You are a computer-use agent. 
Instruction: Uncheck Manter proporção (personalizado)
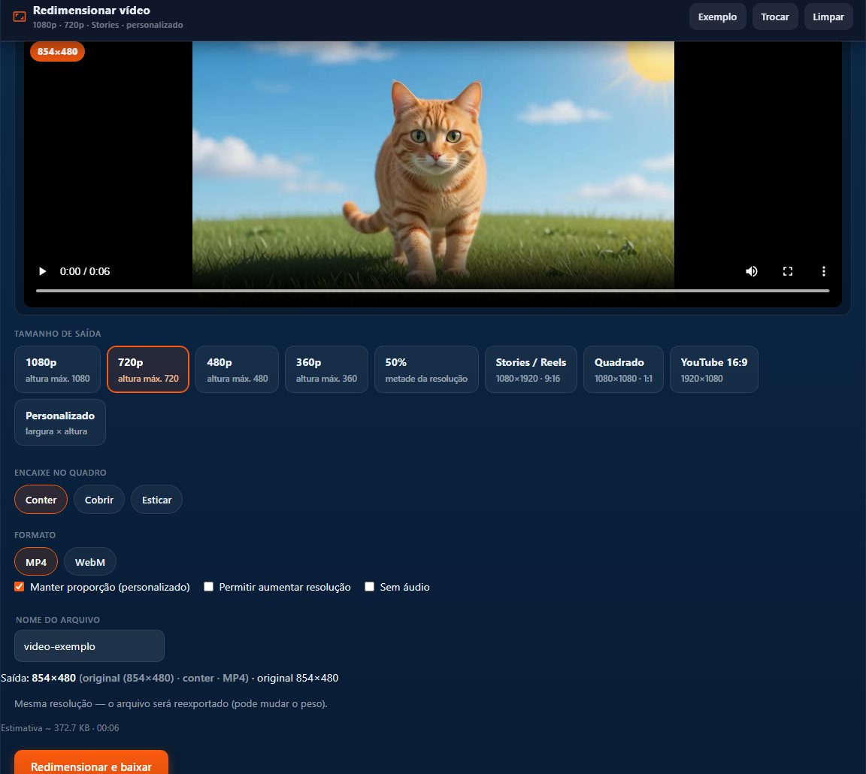coord(20,587)
